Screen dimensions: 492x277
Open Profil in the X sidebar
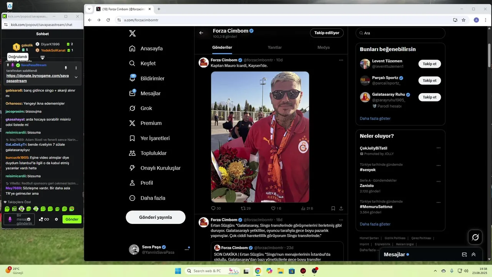141,183
